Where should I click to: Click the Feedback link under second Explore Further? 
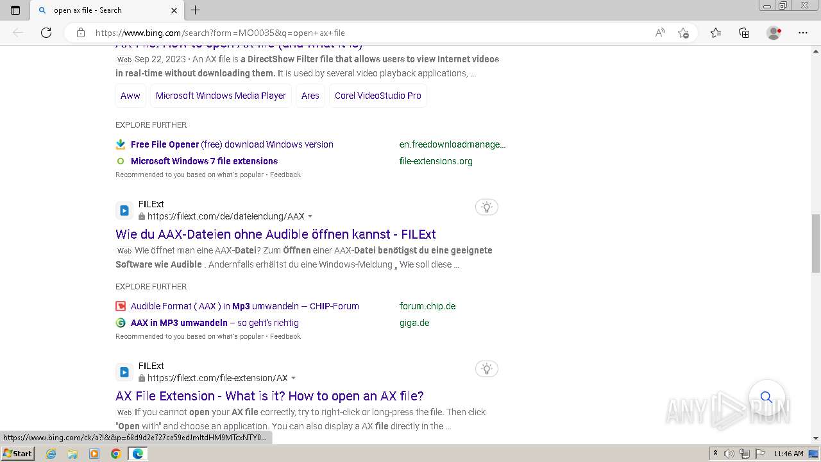pyautogui.click(x=285, y=336)
